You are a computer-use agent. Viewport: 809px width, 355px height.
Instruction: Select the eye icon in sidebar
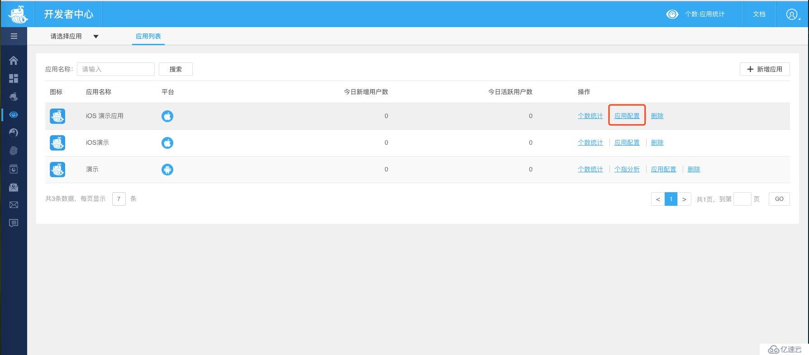(x=14, y=115)
